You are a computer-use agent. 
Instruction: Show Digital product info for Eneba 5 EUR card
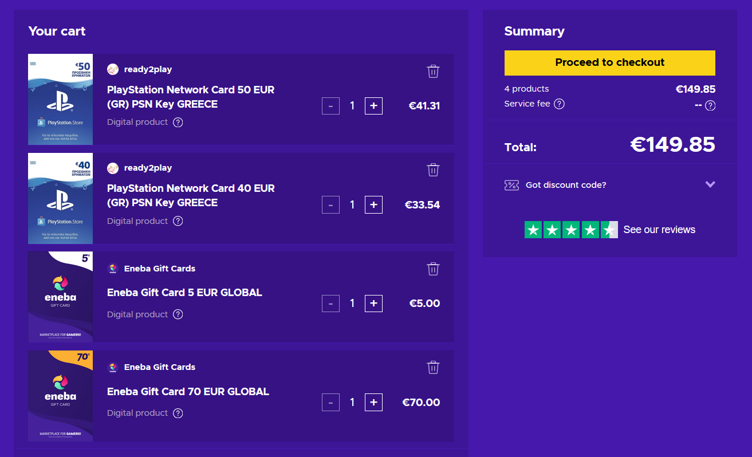(178, 314)
